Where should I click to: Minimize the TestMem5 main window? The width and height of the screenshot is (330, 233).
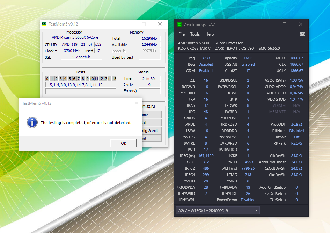tap(128, 24)
